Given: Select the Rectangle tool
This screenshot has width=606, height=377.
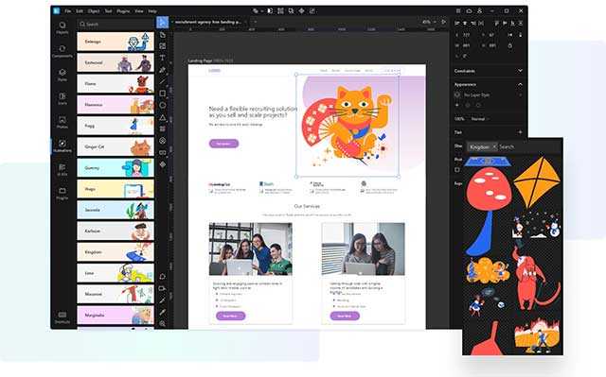Looking at the screenshot, I should (162, 94).
